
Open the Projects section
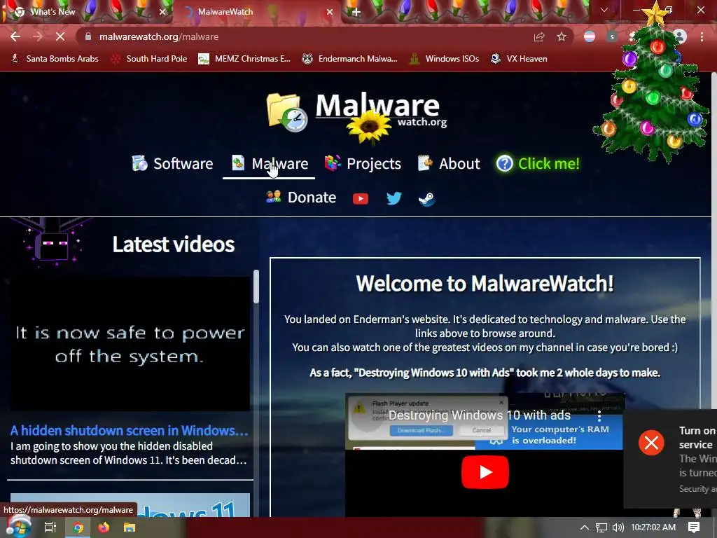coord(363,163)
